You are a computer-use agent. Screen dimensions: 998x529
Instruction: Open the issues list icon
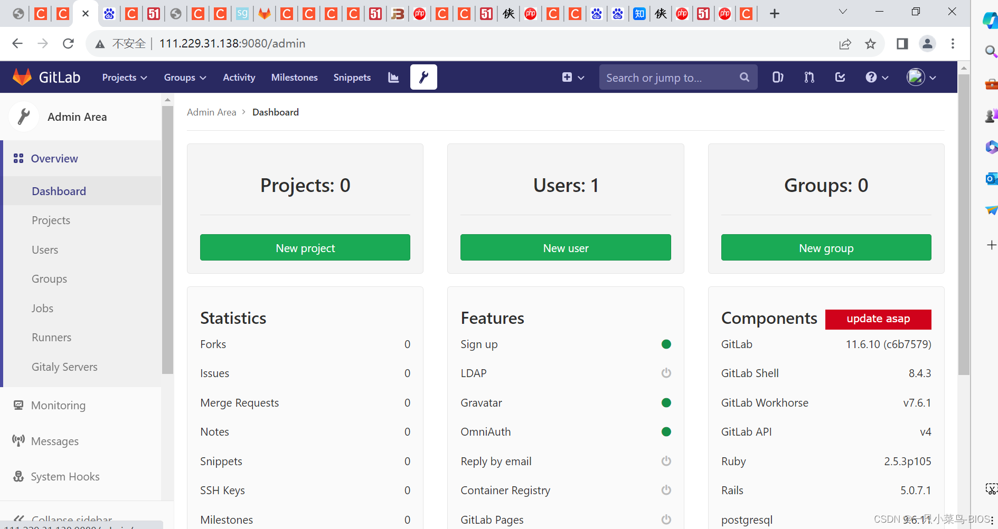tap(777, 77)
